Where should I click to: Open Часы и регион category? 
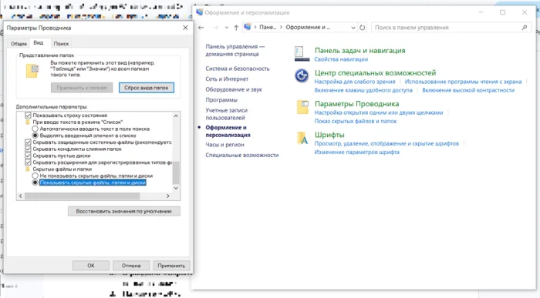click(x=225, y=145)
